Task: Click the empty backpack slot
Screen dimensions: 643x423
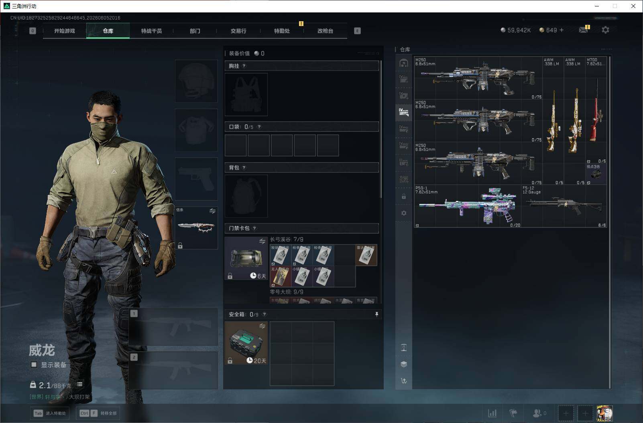Action: (246, 196)
